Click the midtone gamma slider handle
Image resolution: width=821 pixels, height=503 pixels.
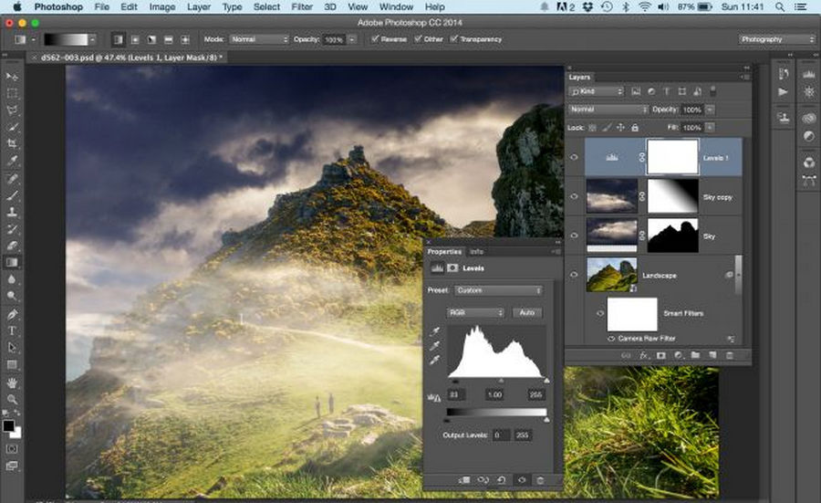click(x=501, y=381)
